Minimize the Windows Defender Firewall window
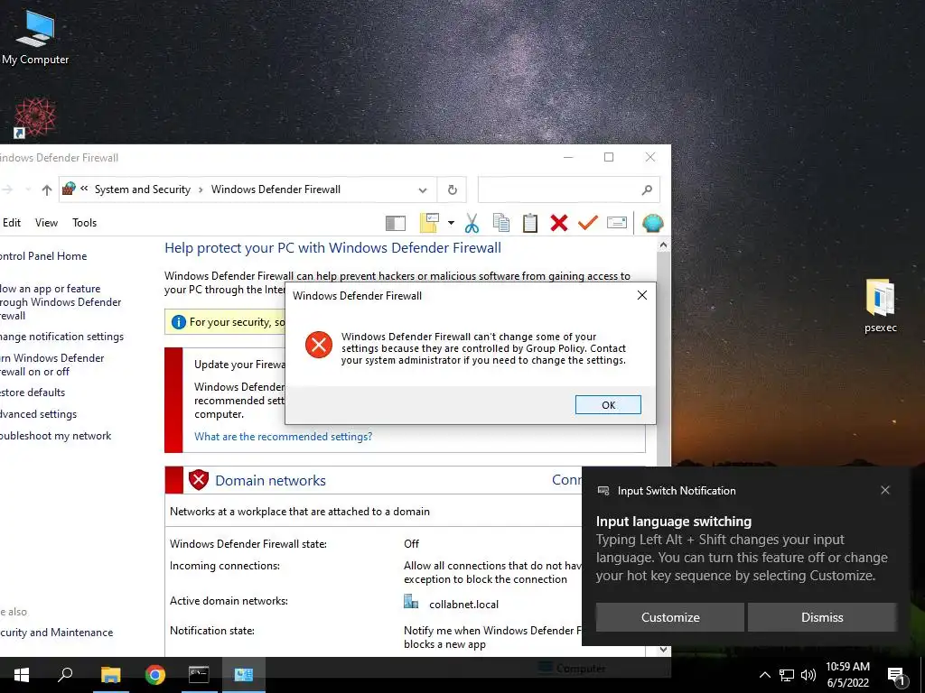 pyautogui.click(x=568, y=157)
